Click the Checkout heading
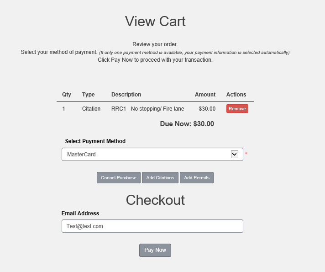 tap(155, 200)
